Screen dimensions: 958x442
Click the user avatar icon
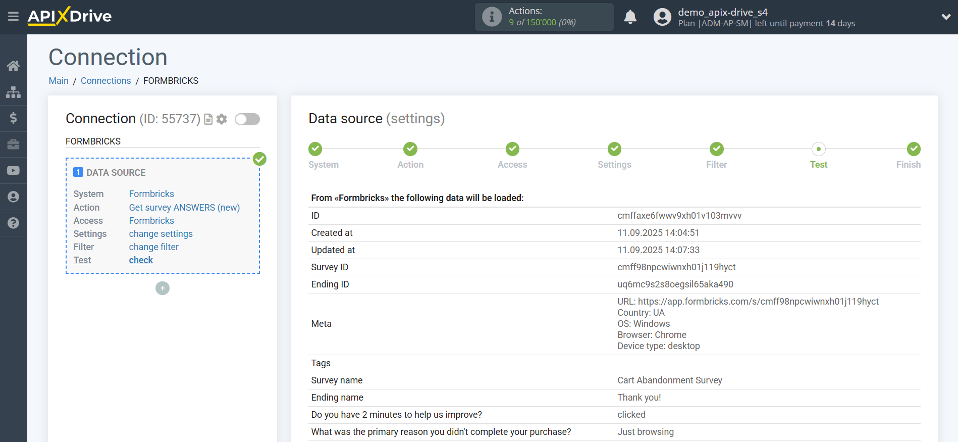click(662, 17)
